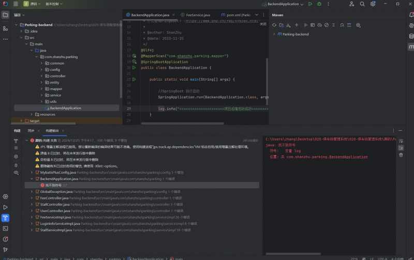Expand the .idea folder
The height and width of the screenshot is (260, 414).
21,31
